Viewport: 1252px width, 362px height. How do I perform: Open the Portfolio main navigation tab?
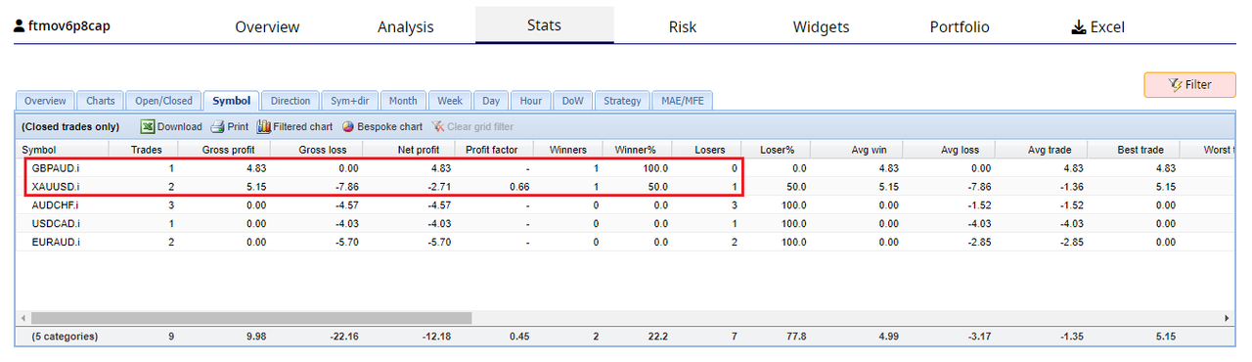tap(960, 26)
